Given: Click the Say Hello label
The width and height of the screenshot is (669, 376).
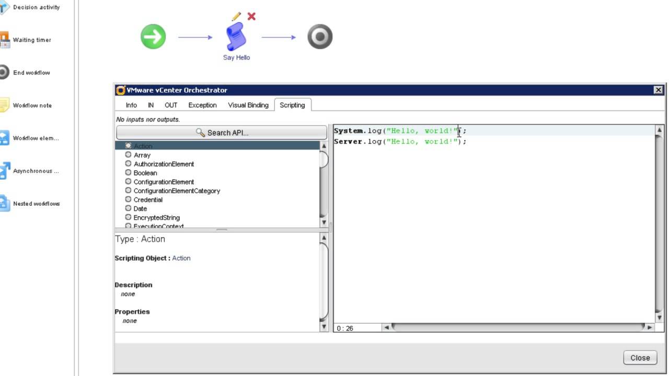Looking at the screenshot, I should (236, 57).
